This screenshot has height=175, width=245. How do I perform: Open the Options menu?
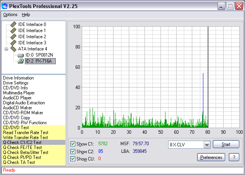pyautogui.click(x=10, y=15)
